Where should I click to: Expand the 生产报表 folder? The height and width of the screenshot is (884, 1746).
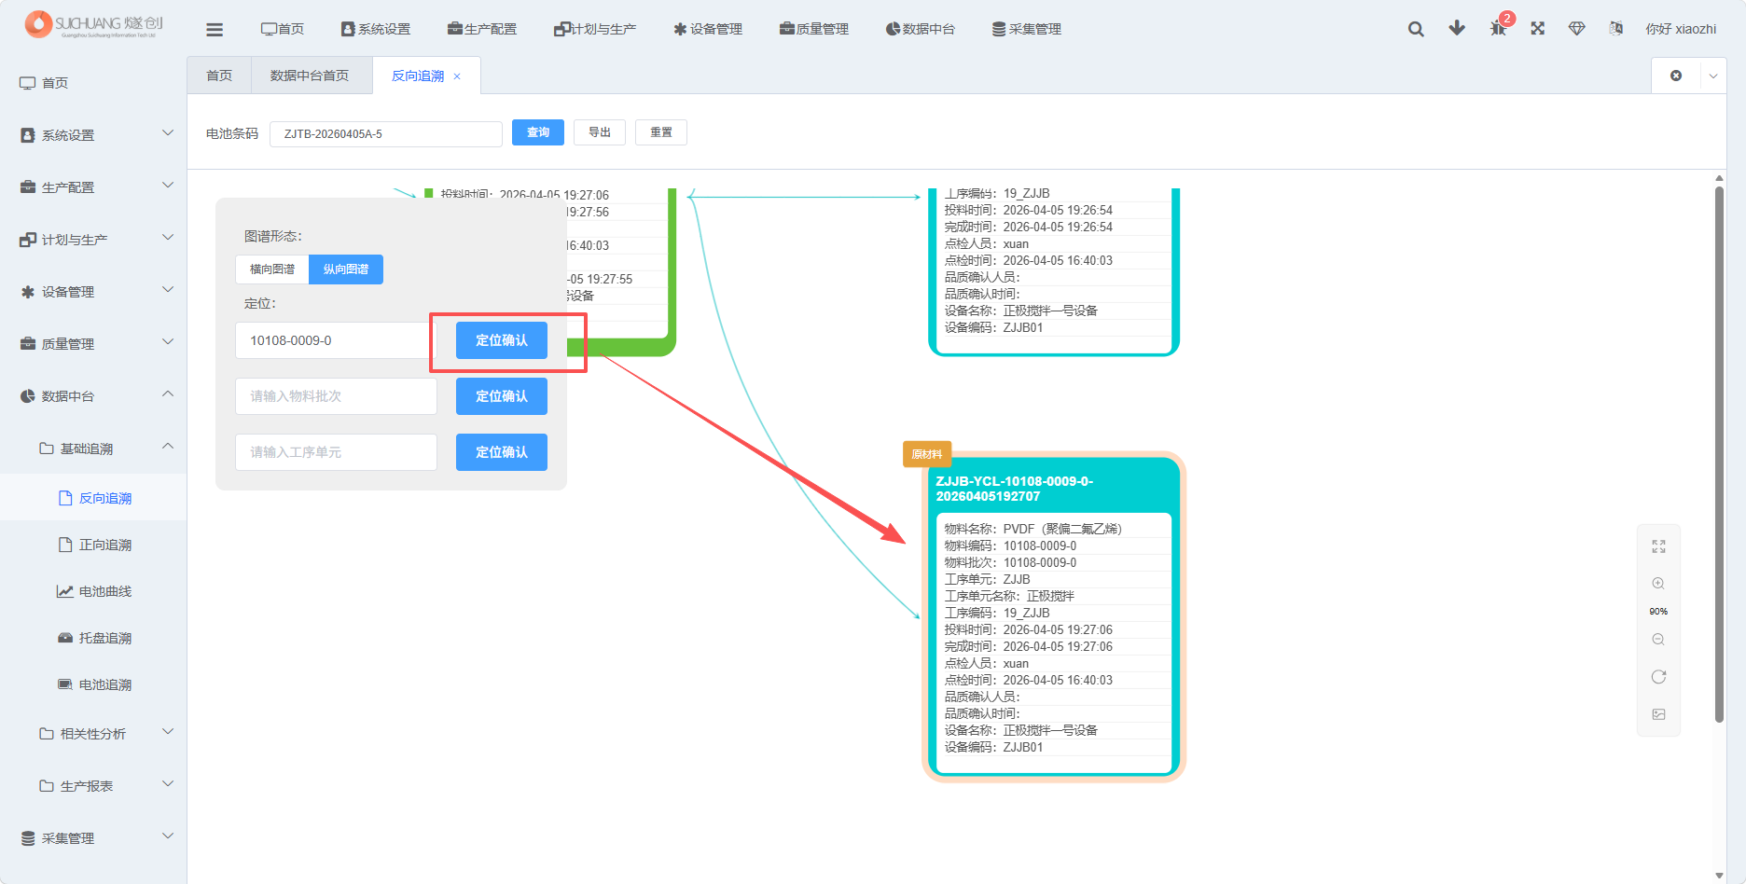[93, 786]
